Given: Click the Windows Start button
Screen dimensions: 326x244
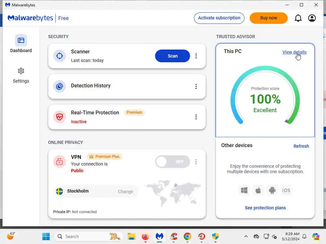Looking at the screenshot, I should 46,236.
